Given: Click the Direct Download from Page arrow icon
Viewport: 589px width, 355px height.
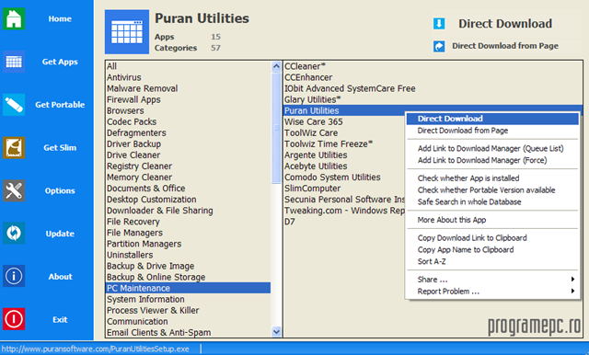Looking at the screenshot, I should pyautogui.click(x=439, y=46).
